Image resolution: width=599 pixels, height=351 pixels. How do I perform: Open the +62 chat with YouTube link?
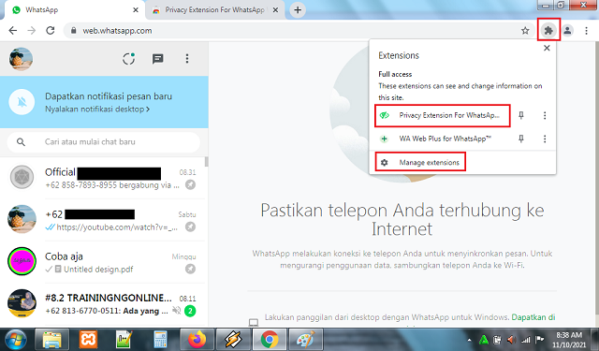pyautogui.click(x=103, y=220)
